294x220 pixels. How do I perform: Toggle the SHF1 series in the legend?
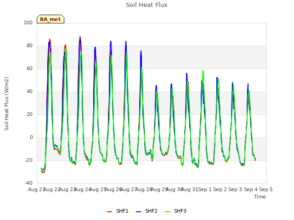tap(118, 211)
